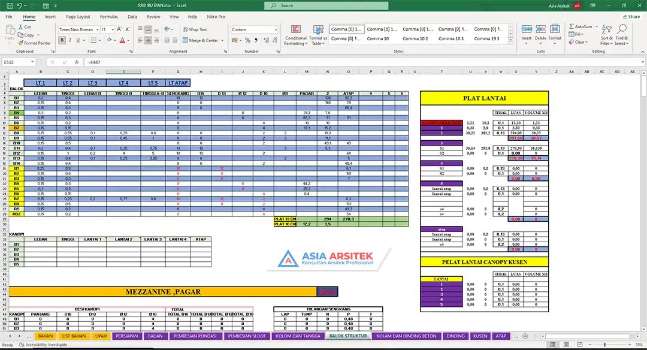Open the number format Custom dropdown

coord(275,29)
